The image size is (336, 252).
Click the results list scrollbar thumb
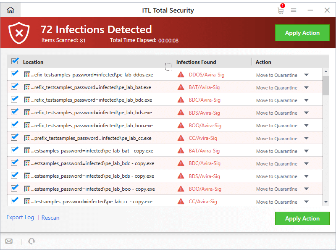(326, 85)
